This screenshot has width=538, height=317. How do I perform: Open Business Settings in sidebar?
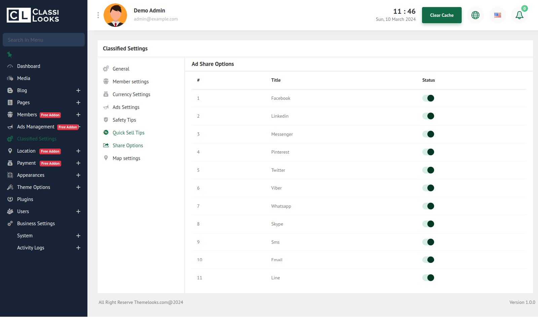(36, 224)
